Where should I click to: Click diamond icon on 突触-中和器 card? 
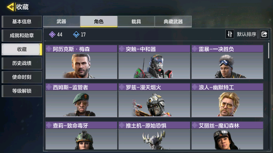tap(122, 49)
